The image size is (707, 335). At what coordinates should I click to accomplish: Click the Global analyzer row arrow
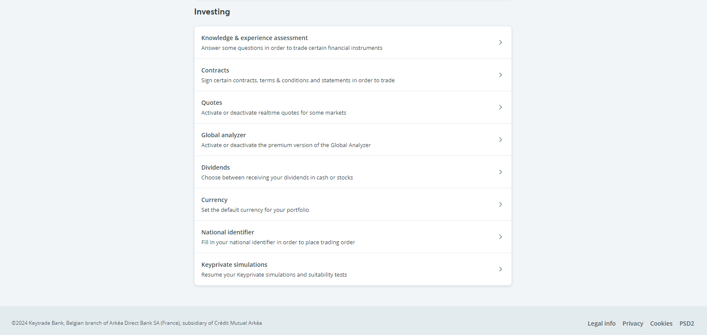(x=500, y=140)
